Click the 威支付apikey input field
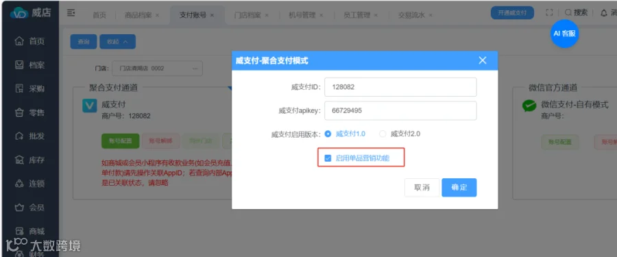 pyautogui.click(x=400, y=110)
